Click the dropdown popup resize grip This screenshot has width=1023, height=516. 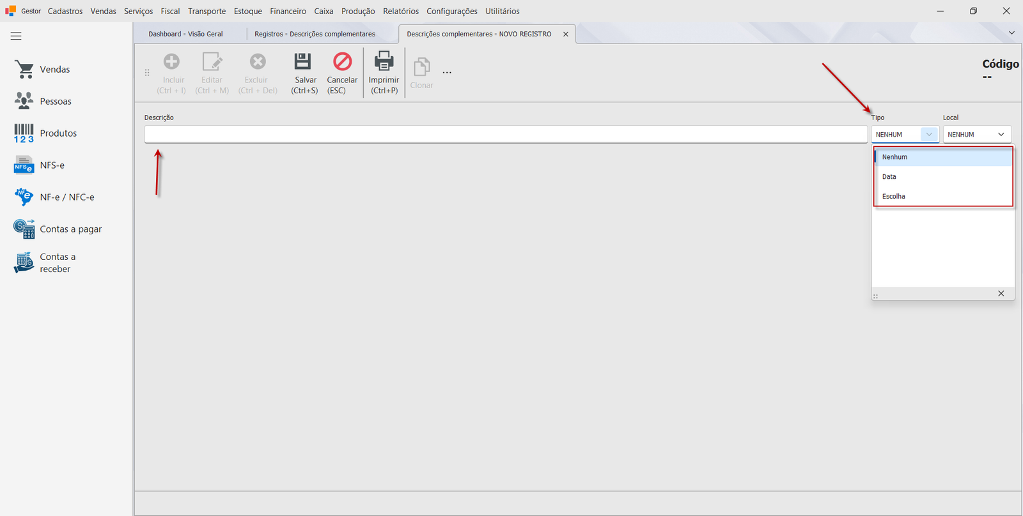pos(876,296)
